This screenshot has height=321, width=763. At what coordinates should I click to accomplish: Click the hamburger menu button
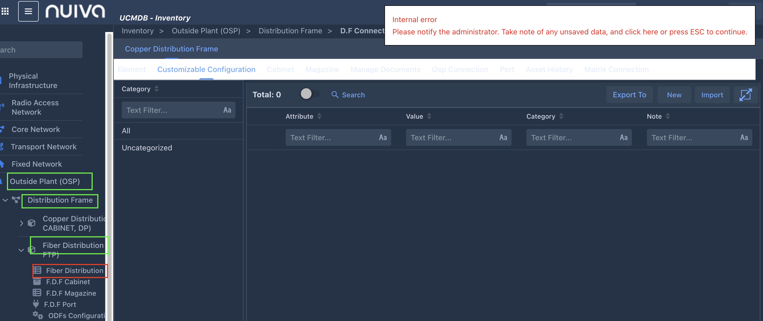click(28, 11)
